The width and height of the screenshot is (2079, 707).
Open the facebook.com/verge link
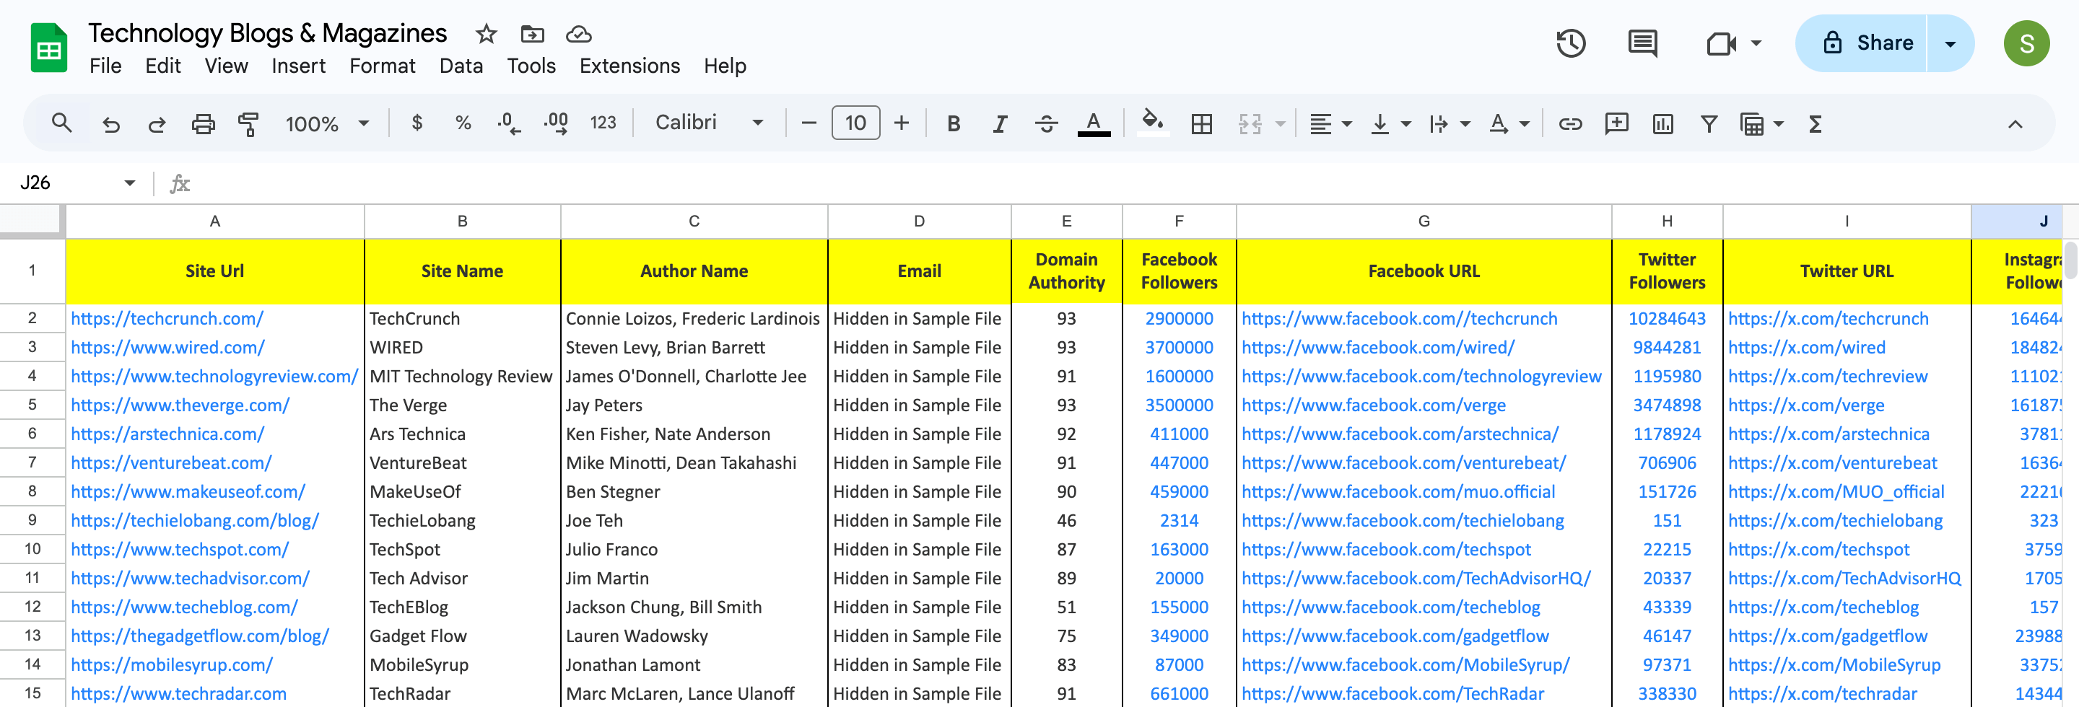click(x=1374, y=405)
